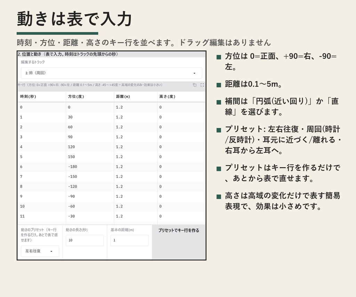Select the 時刻 cell showing 11
356x297 pixels.
(x=42, y=216)
